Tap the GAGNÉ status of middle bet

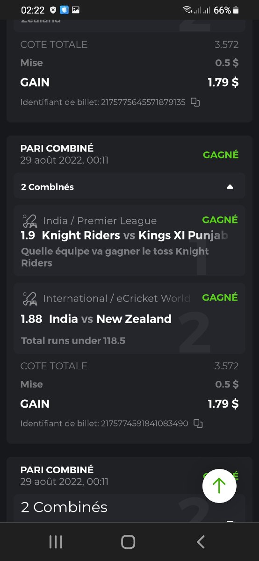221,155
